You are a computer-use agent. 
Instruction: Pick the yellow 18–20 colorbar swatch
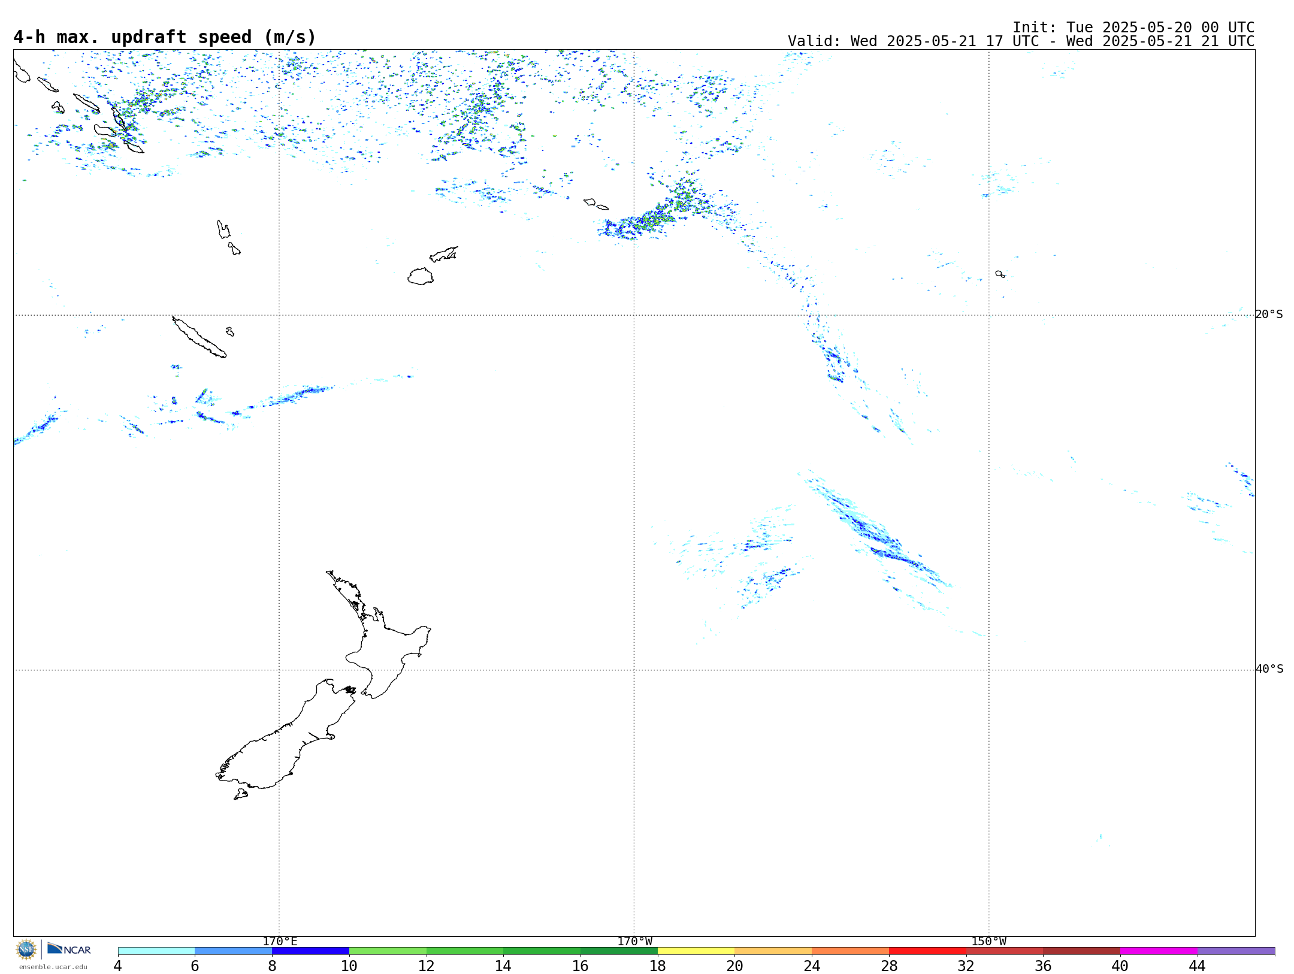(696, 951)
